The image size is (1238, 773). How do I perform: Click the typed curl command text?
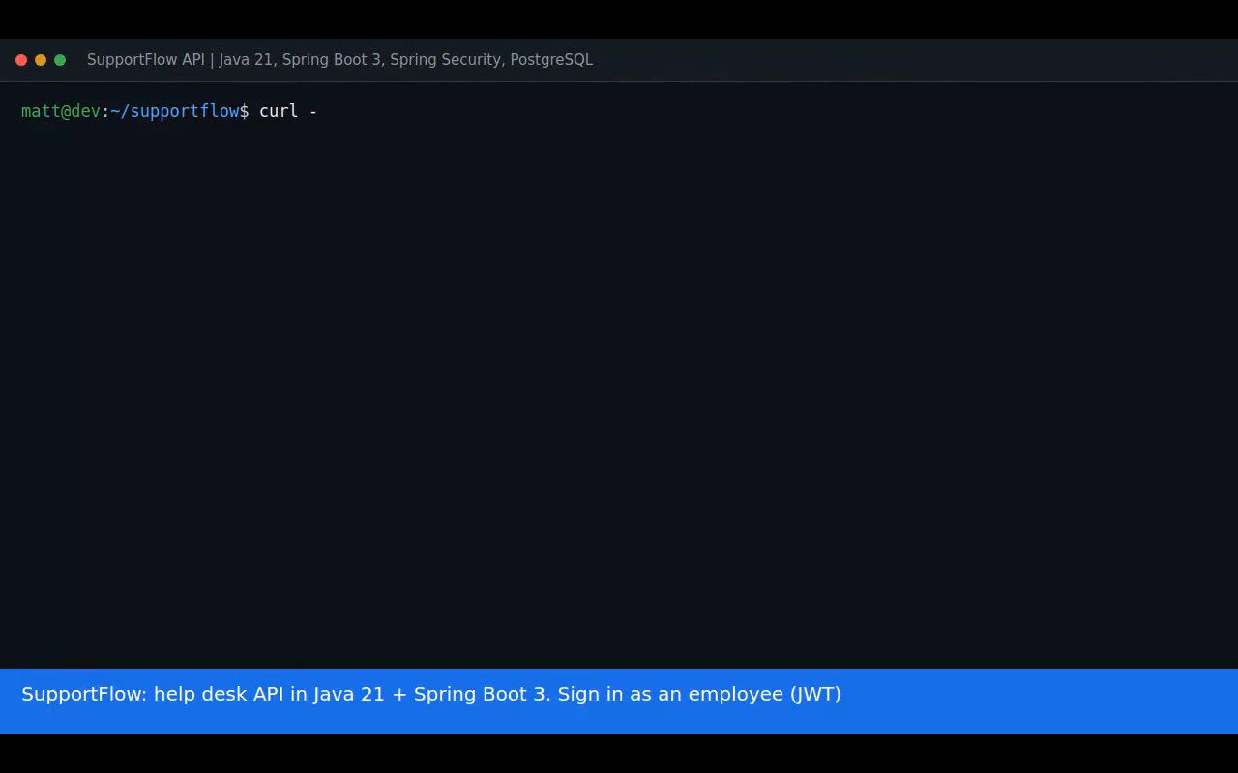288,111
